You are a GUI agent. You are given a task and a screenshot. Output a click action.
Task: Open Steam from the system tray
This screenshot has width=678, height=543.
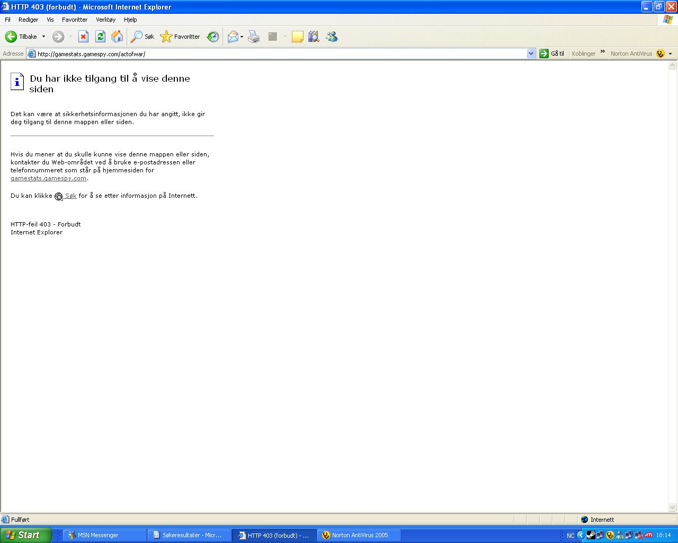pyautogui.click(x=591, y=535)
